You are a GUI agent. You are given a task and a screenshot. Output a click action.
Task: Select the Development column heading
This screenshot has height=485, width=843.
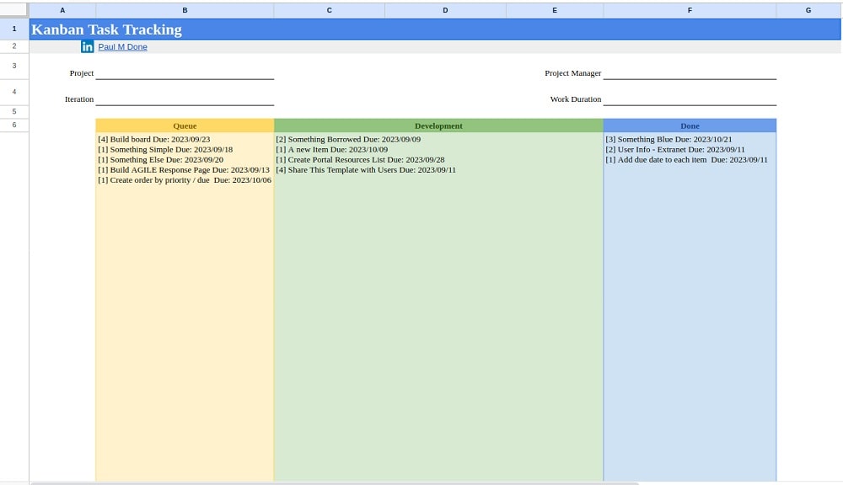pyautogui.click(x=438, y=125)
